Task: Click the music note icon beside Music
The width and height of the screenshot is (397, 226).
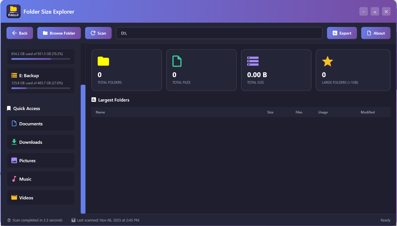Action: pos(14,179)
